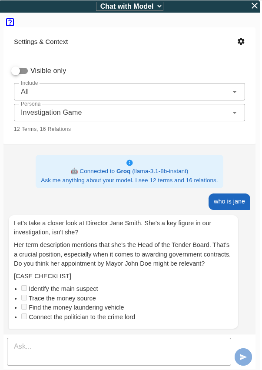Screen dimensions: 262x370
Task: Click the blue info circle icon
Action: [x=129, y=163]
